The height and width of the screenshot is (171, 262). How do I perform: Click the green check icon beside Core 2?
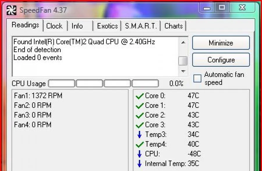(x=140, y=115)
